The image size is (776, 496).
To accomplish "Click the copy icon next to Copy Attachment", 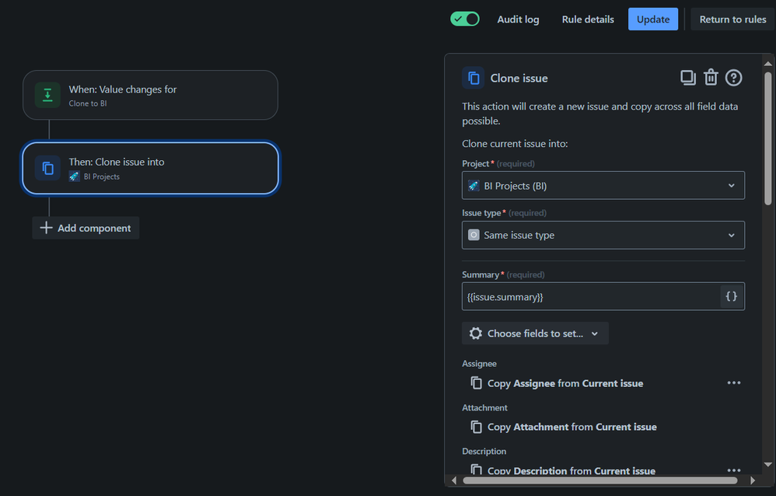I will click(476, 426).
